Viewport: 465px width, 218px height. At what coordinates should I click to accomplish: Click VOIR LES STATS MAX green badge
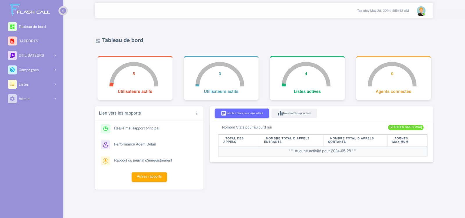tap(406, 127)
